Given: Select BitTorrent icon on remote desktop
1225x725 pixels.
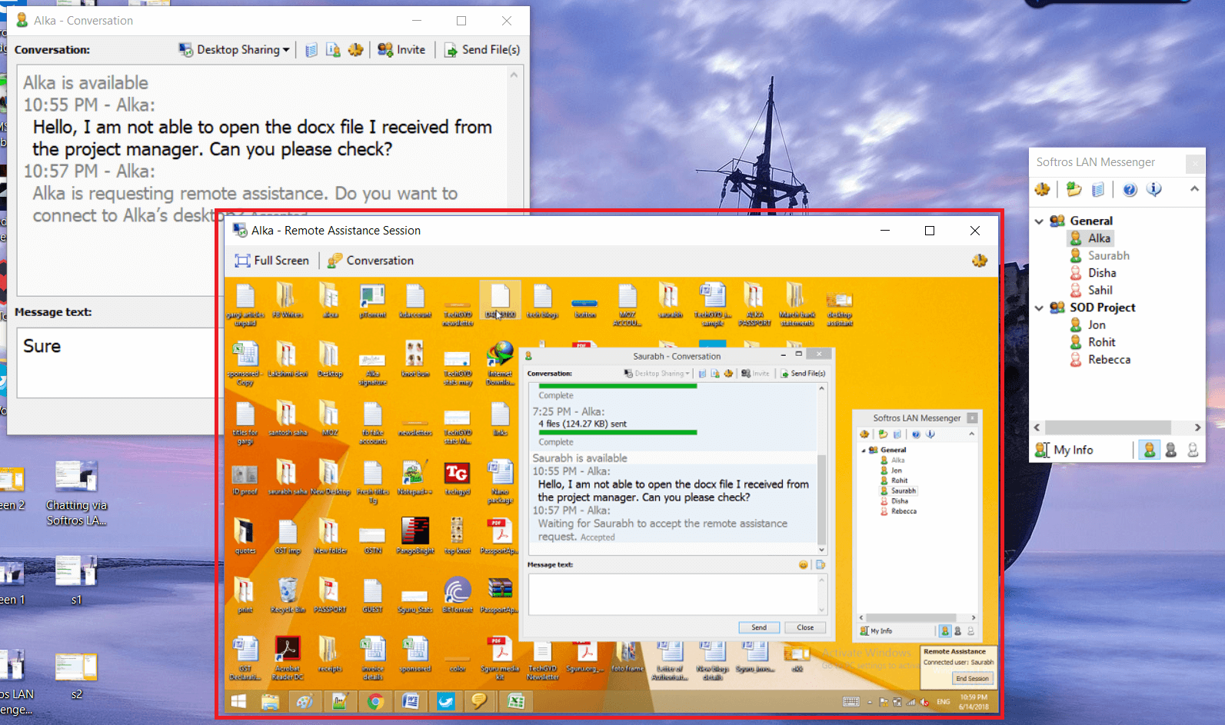Looking at the screenshot, I should 458,596.
